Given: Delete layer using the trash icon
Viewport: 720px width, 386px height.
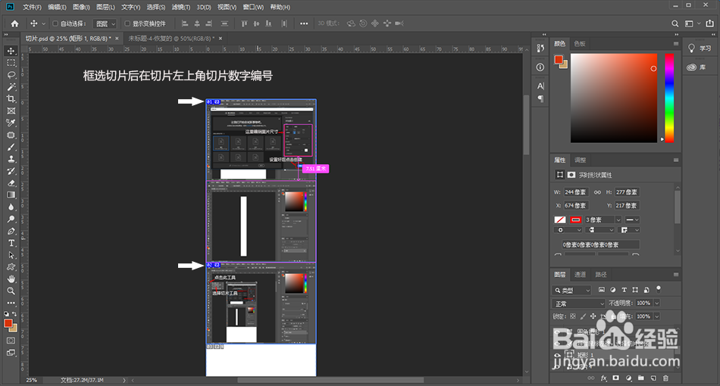Looking at the screenshot, I should point(666,378).
